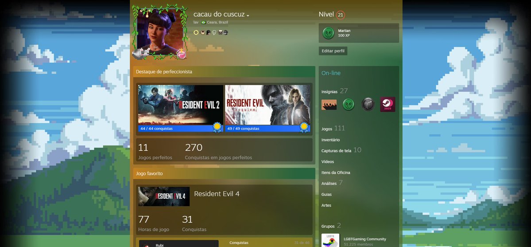Open the Artes link

pos(326,205)
